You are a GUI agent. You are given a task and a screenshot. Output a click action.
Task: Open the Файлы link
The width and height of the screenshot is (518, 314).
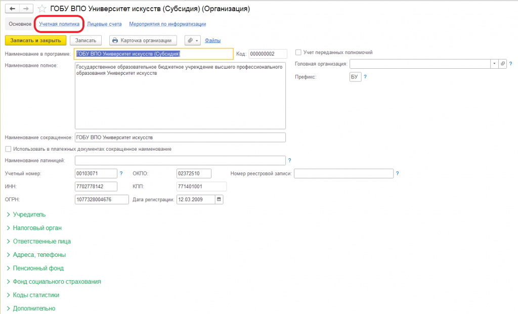click(x=213, y=40)
